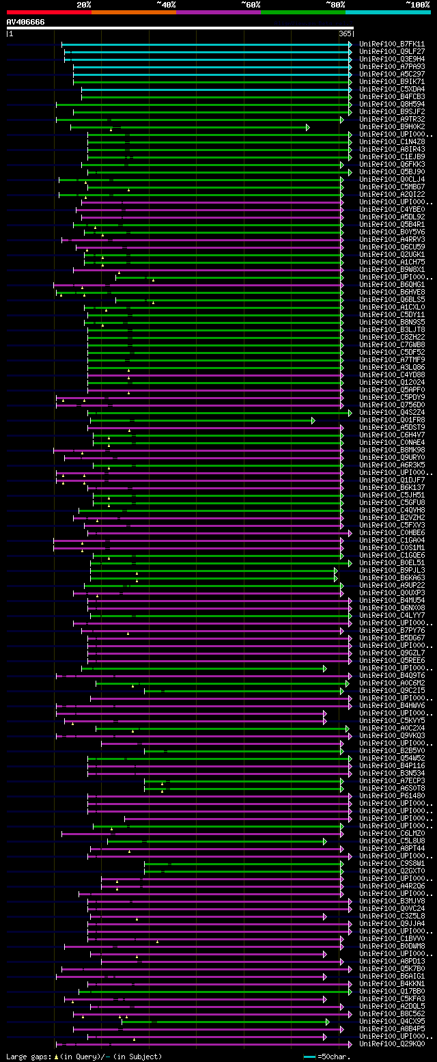This screenshot has width=437, height=1062.
Task: Select the UniRef100_Q4S2Z4 label
Action: [x=392, y=412]
